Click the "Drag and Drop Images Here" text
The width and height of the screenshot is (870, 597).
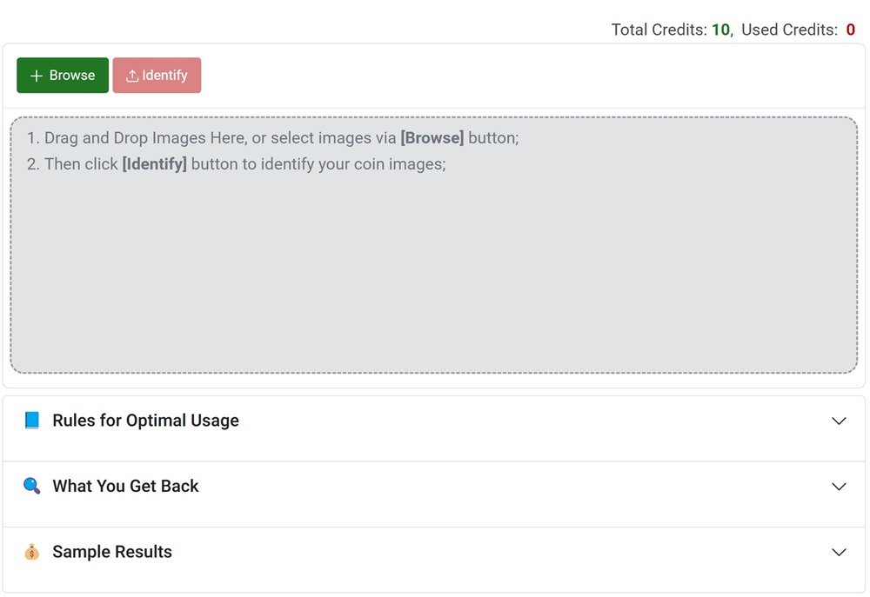pos(144,138)
